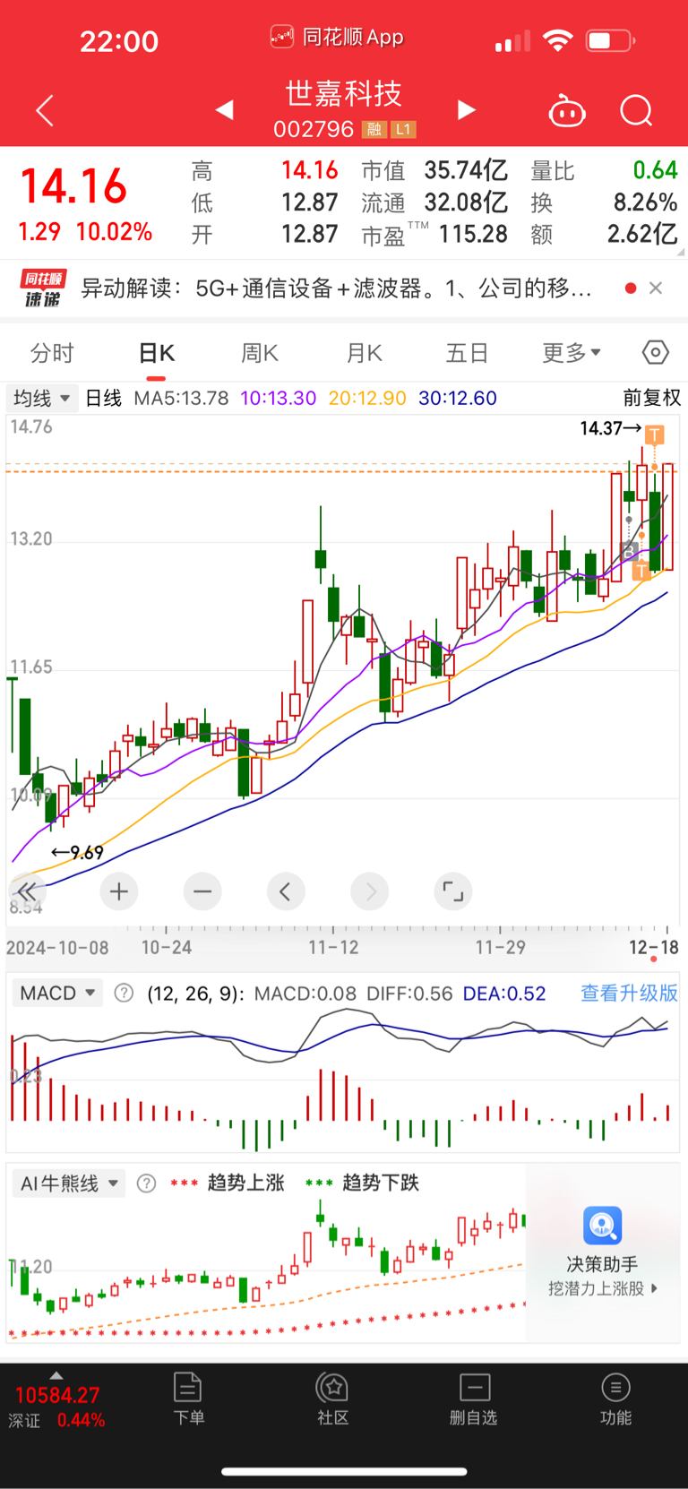Image resolution: width=688 pixels, height=1489 pixels.
Task: Tap the MA5:13.78 label
Action: [x=181, y=398]
